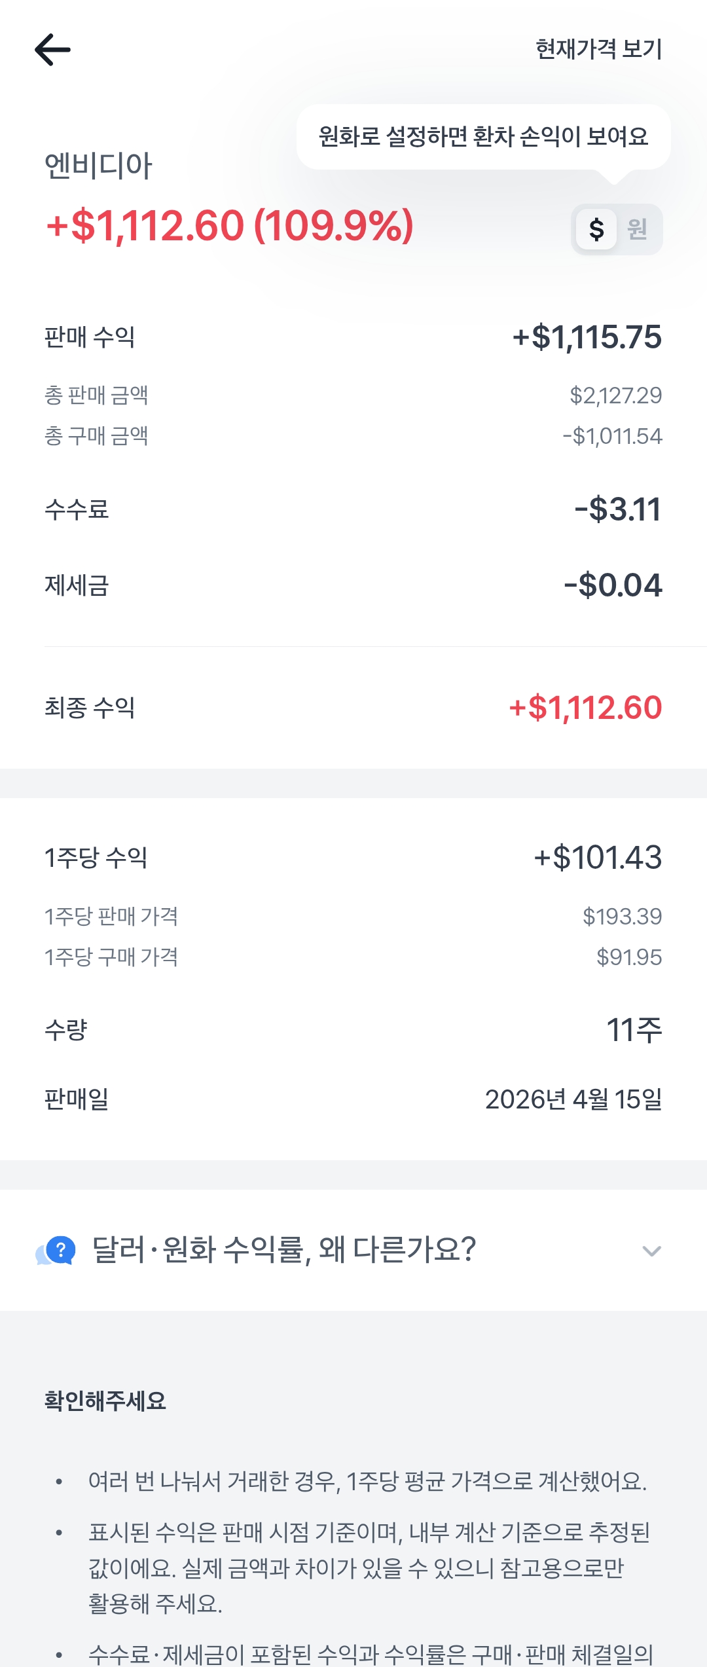Tap the 총 판매 금액 $2,127.29 value
This screenshot has height=1667, width=707.
point(615,395)
